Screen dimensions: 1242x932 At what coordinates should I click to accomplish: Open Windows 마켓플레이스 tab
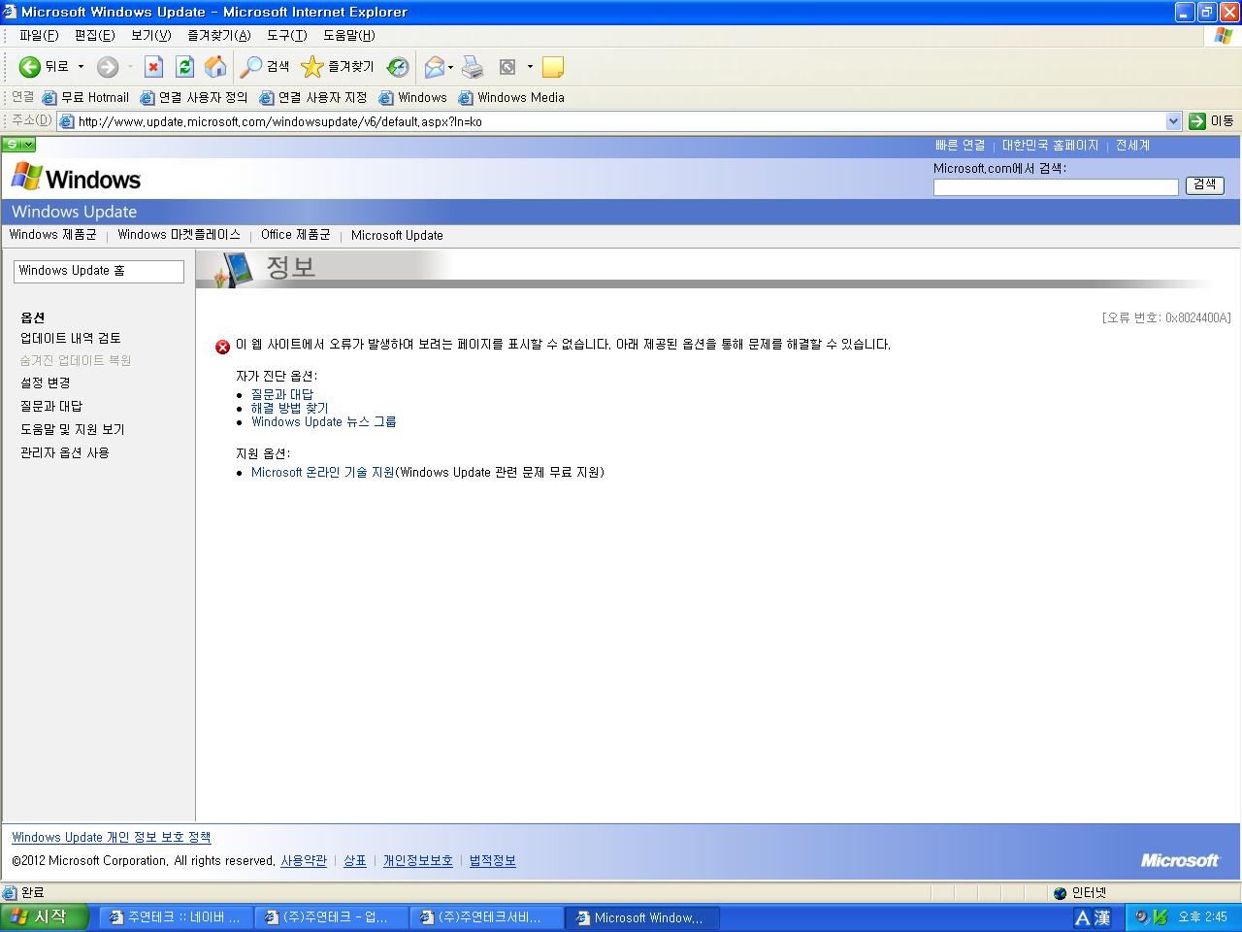(x=179, y=235)
